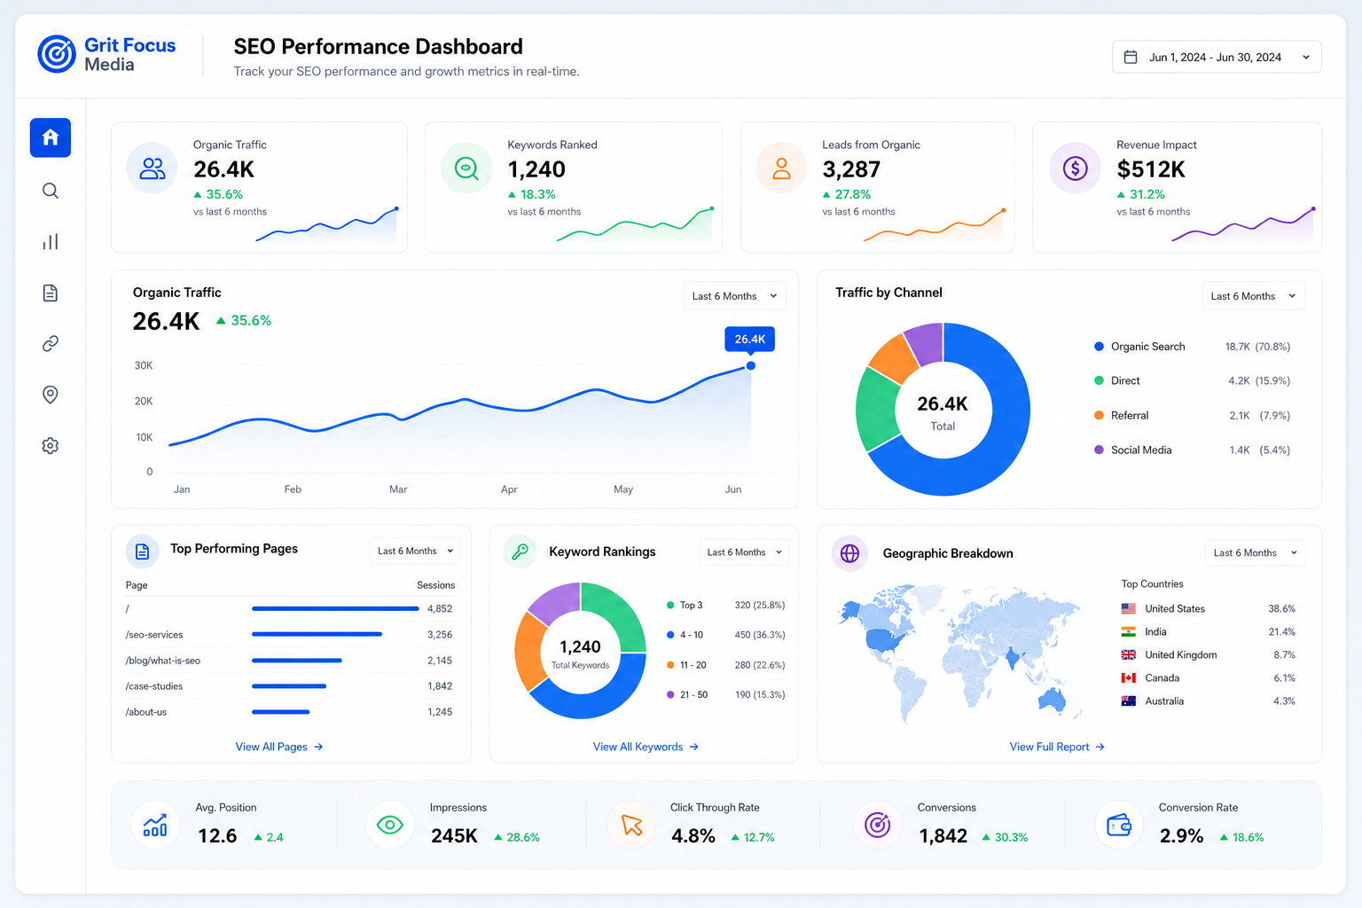Open Organic Traffic chart Last 6 Months dropdown
1362x908 pixels.
coord(734,296)
